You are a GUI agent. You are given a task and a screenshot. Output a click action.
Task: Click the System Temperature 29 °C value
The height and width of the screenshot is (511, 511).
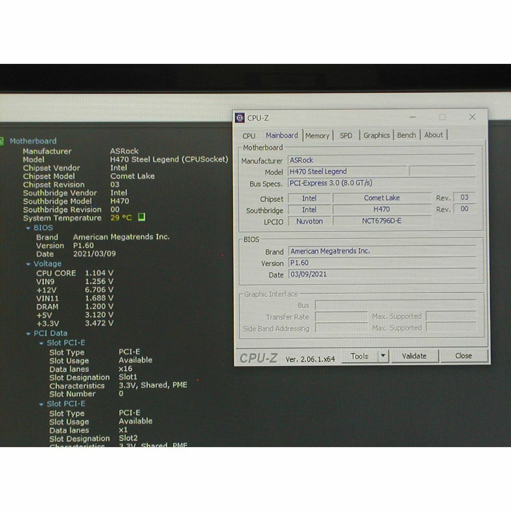[121, 218]
